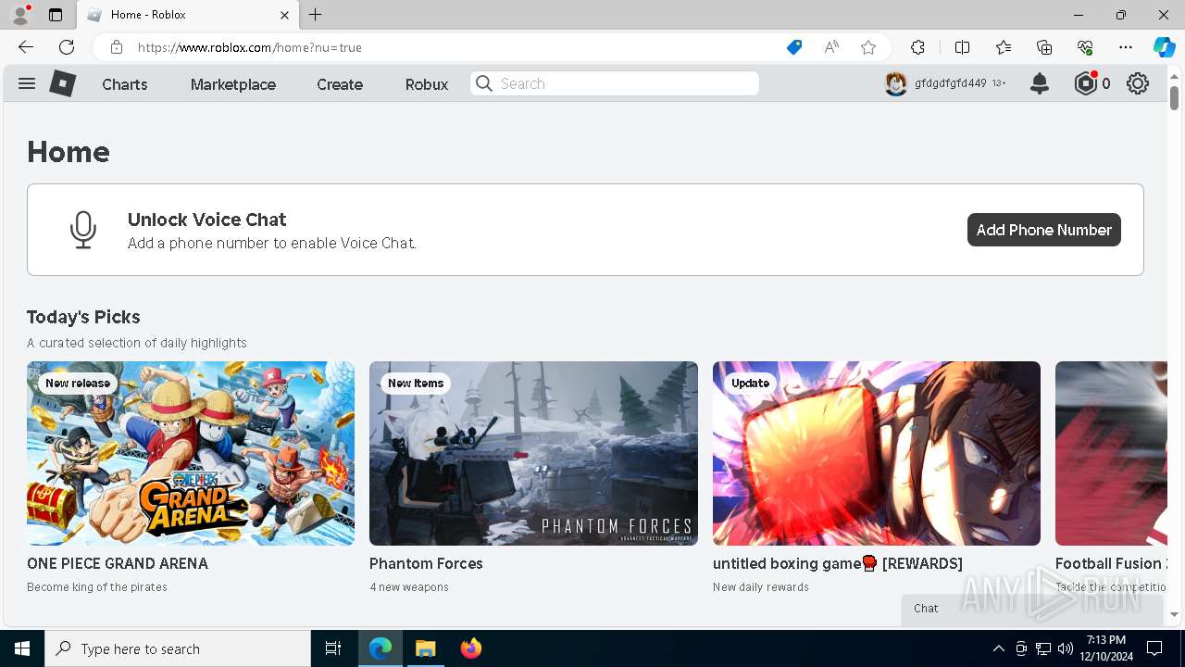Click the user avatar for gfdgdfgfd449

click(x=895, y=83)
